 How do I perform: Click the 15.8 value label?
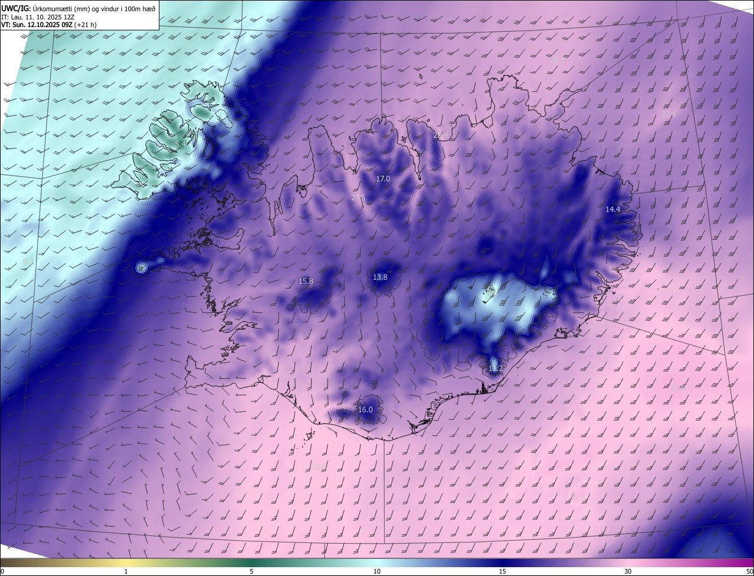coord(306,282)
